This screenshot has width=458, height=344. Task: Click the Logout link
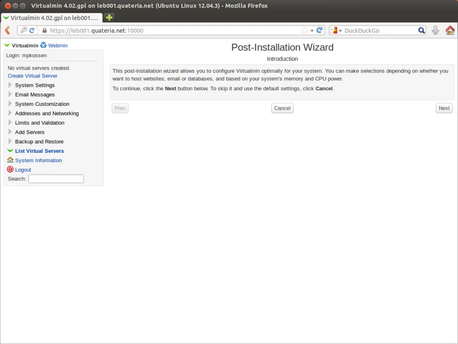pos(23,170)
